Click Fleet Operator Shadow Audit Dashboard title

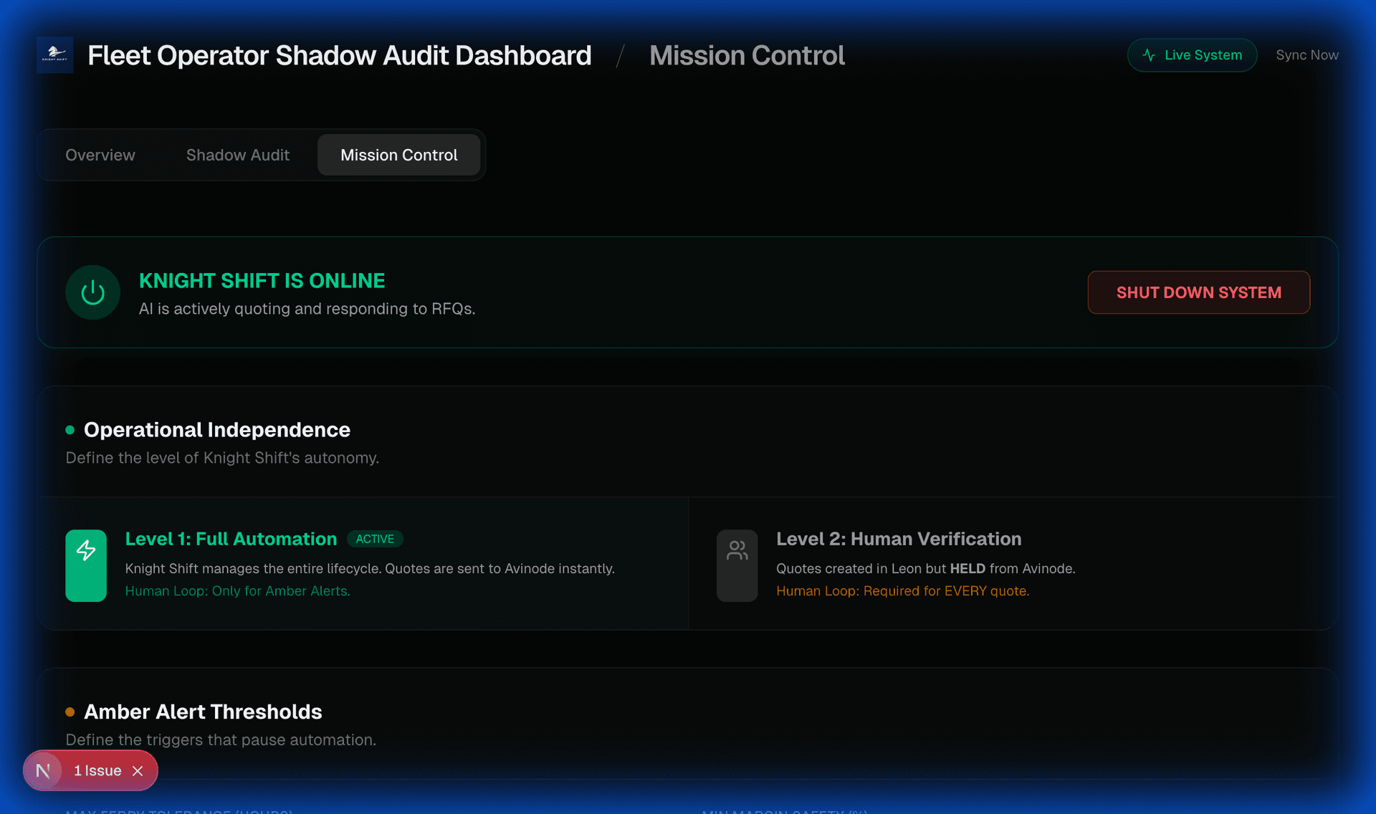tap(339, 55)
